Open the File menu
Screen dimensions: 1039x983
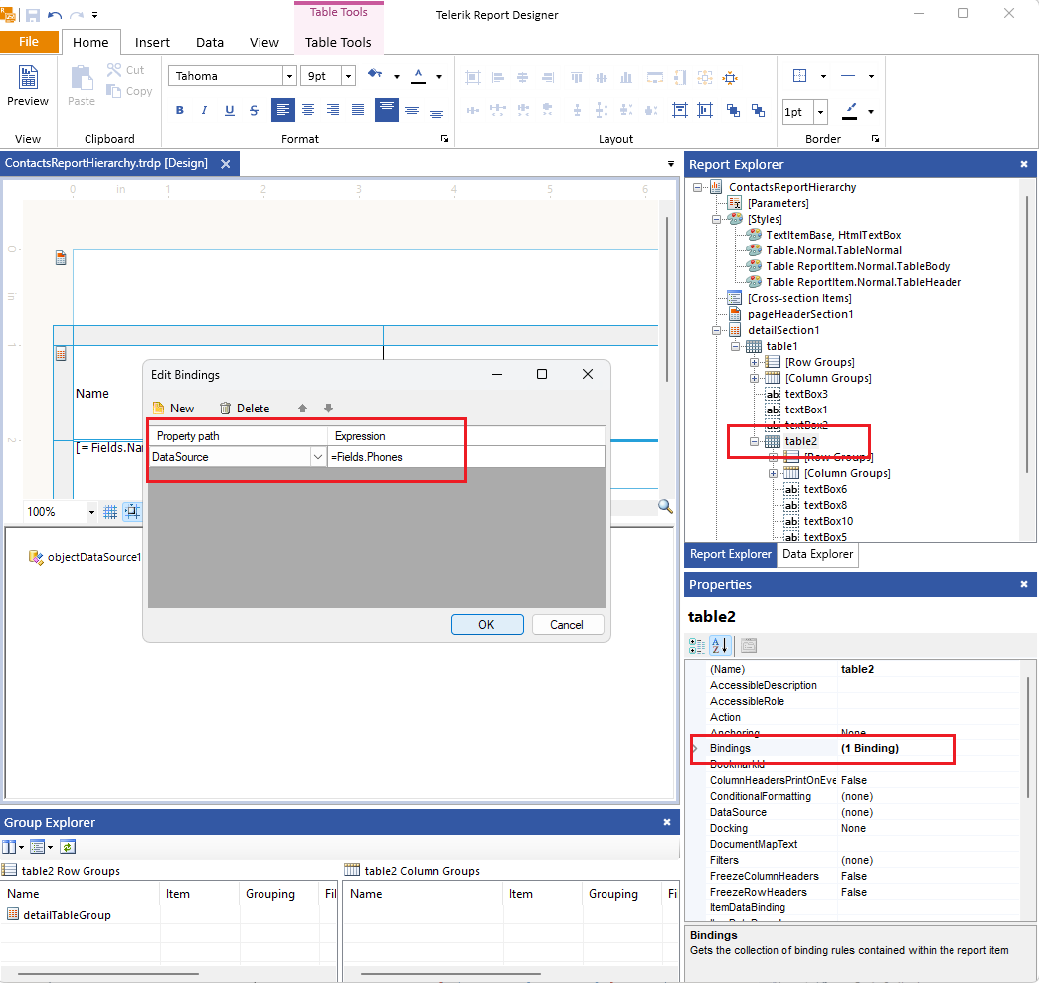tap(29, 41)
